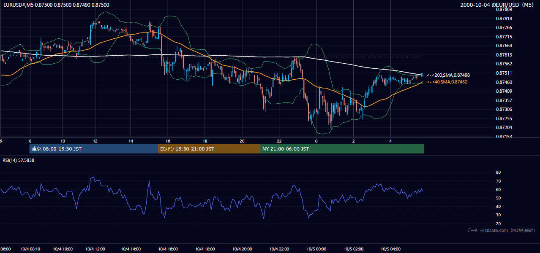Click price level 0.87818 on axis
Image resolution: width=540 pixels, height=253 pixels.
(504, 19)
